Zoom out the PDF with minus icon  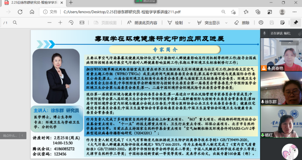click(49, 23)
